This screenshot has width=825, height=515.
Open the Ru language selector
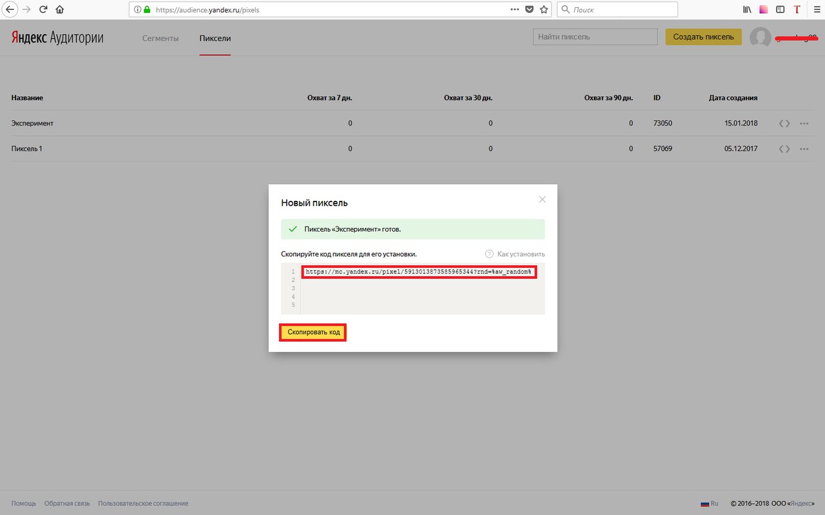(x=710, y=503)
